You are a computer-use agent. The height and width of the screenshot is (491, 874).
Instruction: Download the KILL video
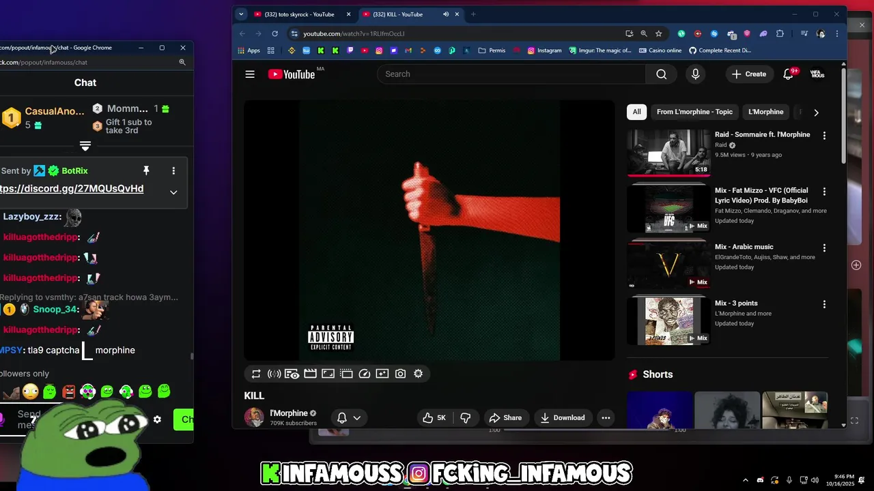pos(563,418)
